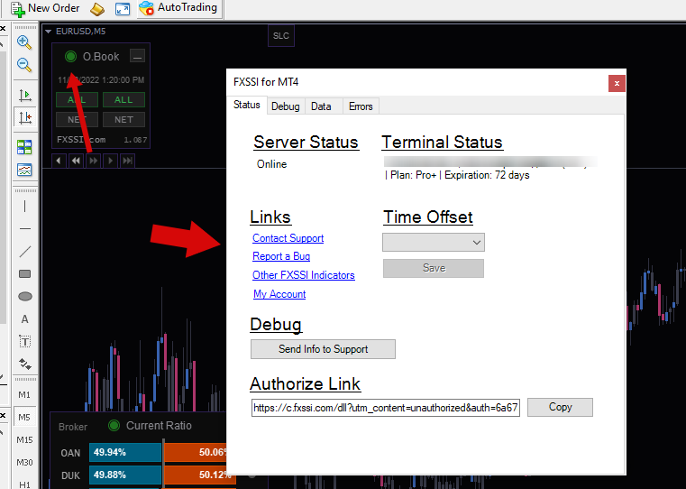This screenshot has width=686, height=489.
Task: Open the Data tab
Action: (321, 106)
